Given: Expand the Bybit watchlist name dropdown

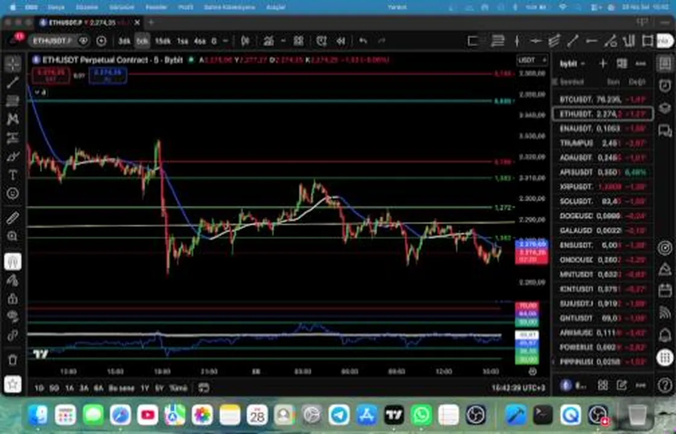Looking at the screenshot, I should 573,64.
